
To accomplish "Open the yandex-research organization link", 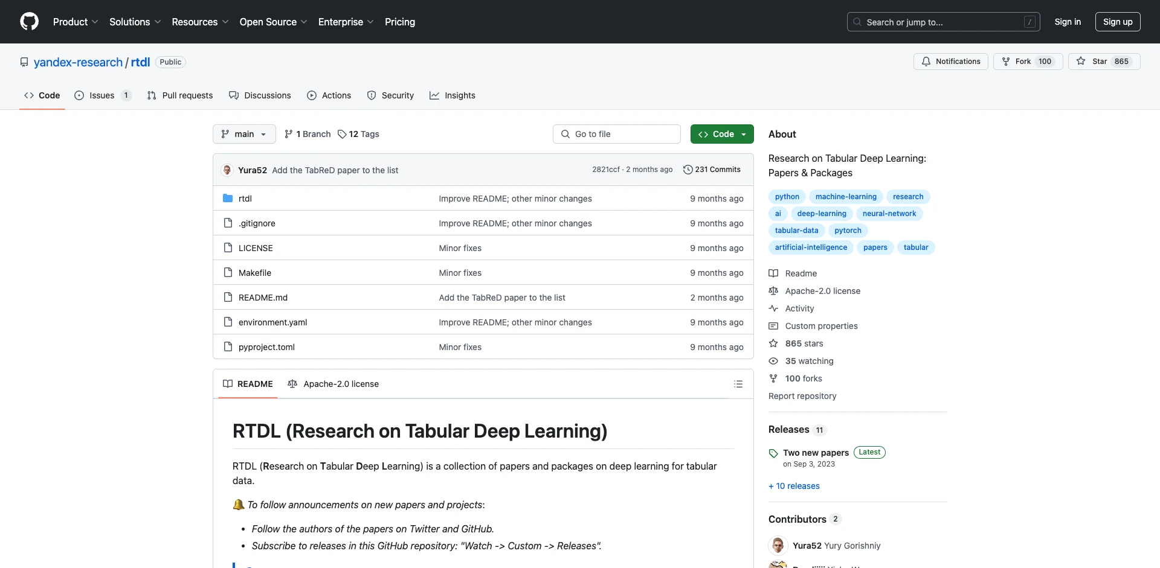I will tap(78, 62).
